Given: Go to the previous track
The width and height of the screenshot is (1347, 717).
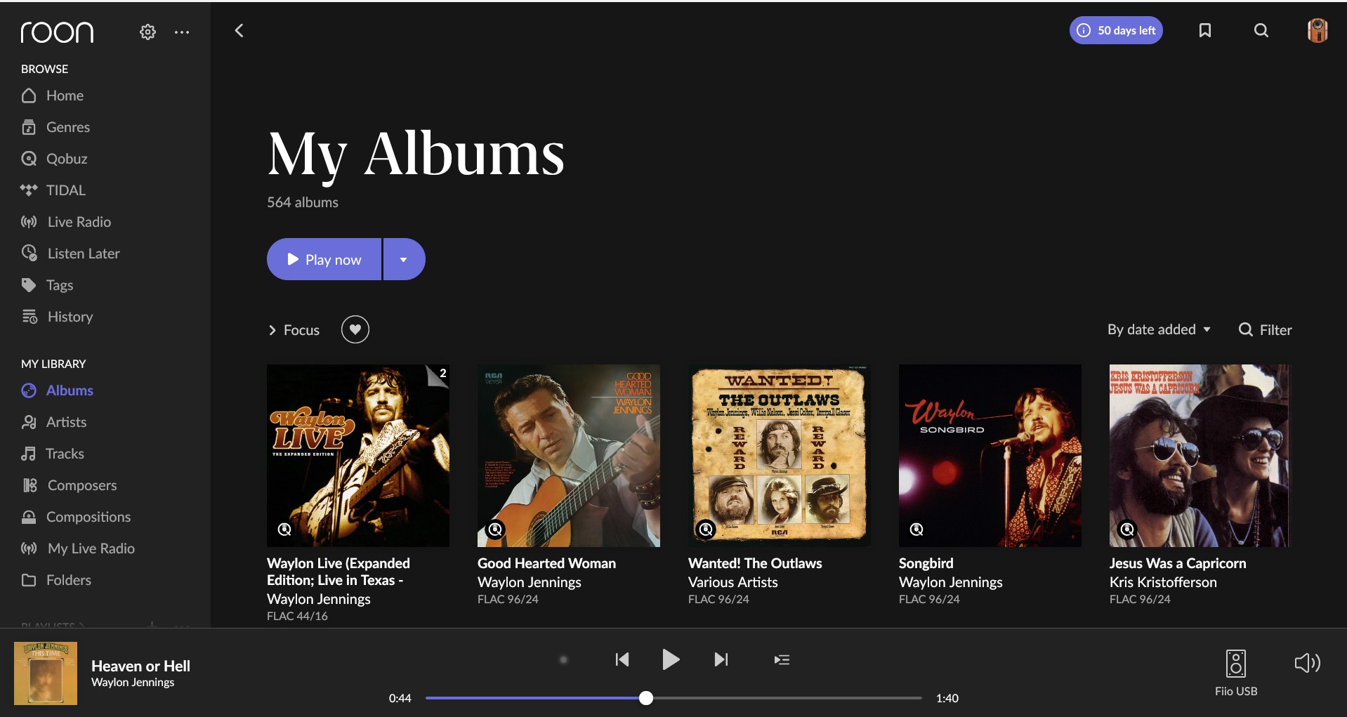Looking at the screenshot, I should (622, 659).
